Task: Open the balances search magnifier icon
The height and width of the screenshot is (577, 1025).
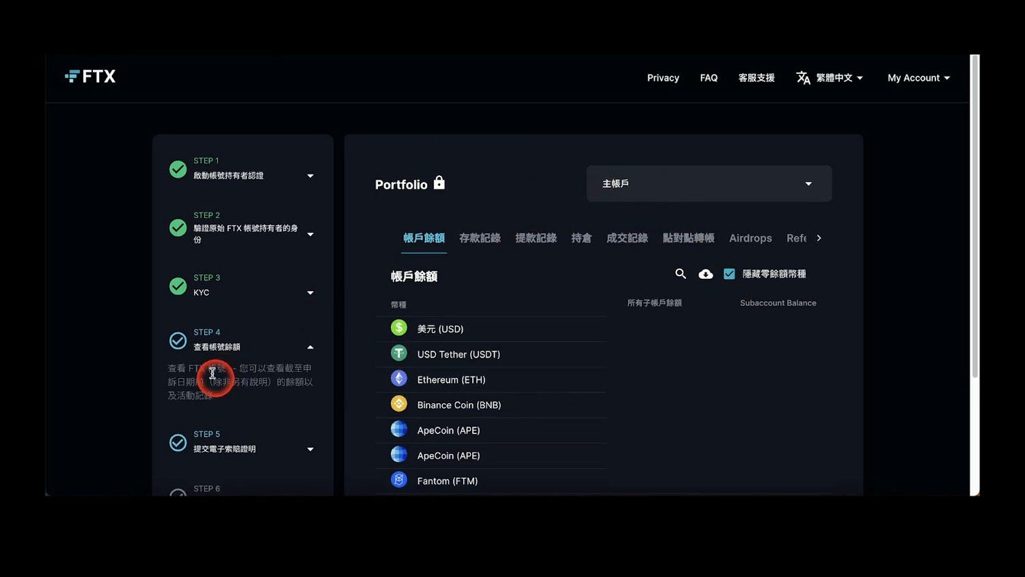Action: (x=681, y=273)
